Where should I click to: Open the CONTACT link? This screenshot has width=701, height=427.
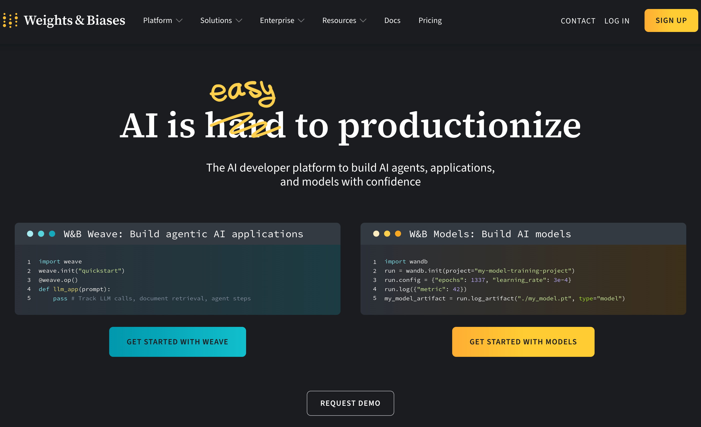[x=578, y=21]
